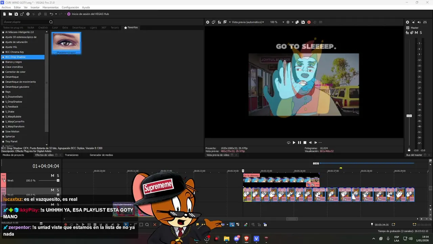Open master bus settings gear icon
The height and width of the screenshot is (244, 433).
(407, 22)
